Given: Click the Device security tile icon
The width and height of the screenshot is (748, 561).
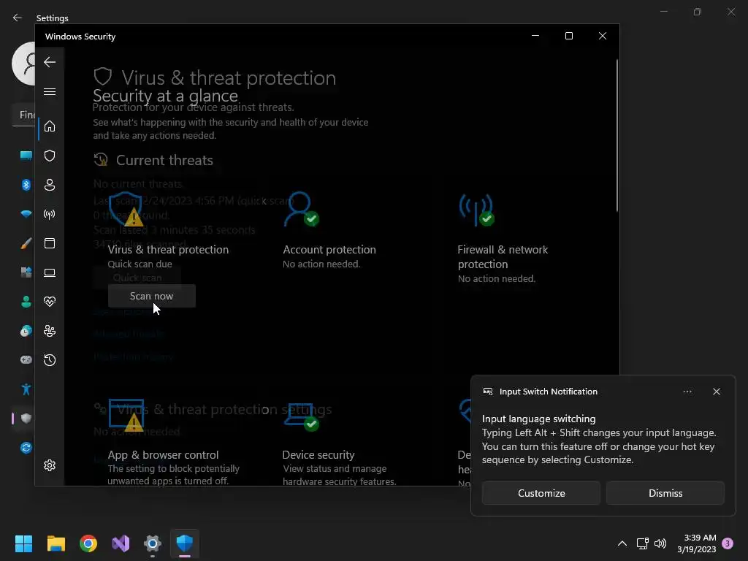Looking at the screenshot, I should tap(302, 416).
